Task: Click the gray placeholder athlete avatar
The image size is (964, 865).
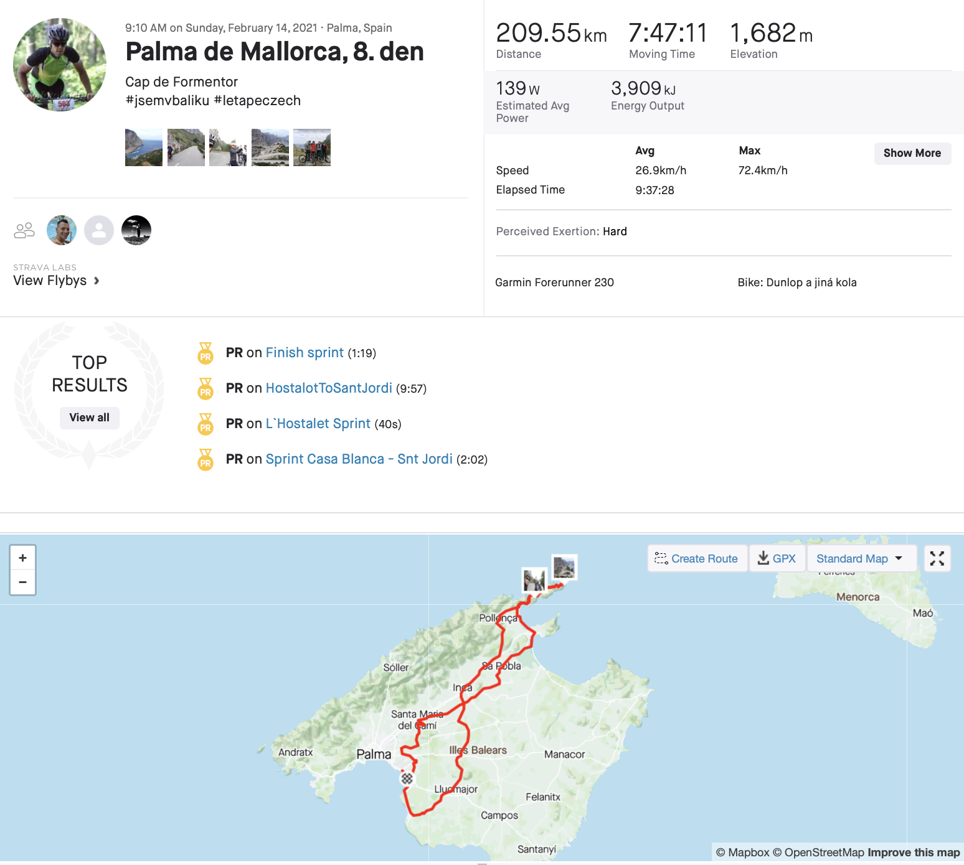Action: [x=99, y=231]
